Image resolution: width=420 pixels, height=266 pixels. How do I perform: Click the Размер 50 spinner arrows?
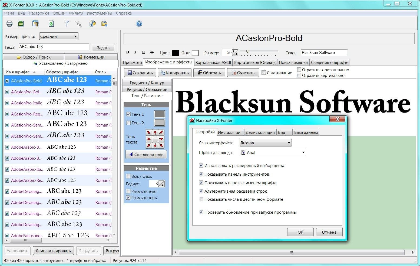point(235,53)
